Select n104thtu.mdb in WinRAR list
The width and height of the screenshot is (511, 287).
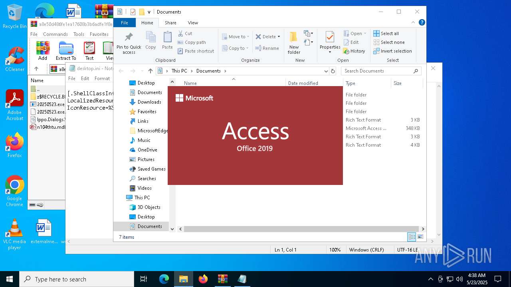coord(48,127)
